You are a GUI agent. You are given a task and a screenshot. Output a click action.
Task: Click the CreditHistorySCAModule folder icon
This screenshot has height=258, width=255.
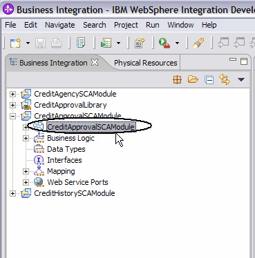pyautogui.click(x=26, y=193)
